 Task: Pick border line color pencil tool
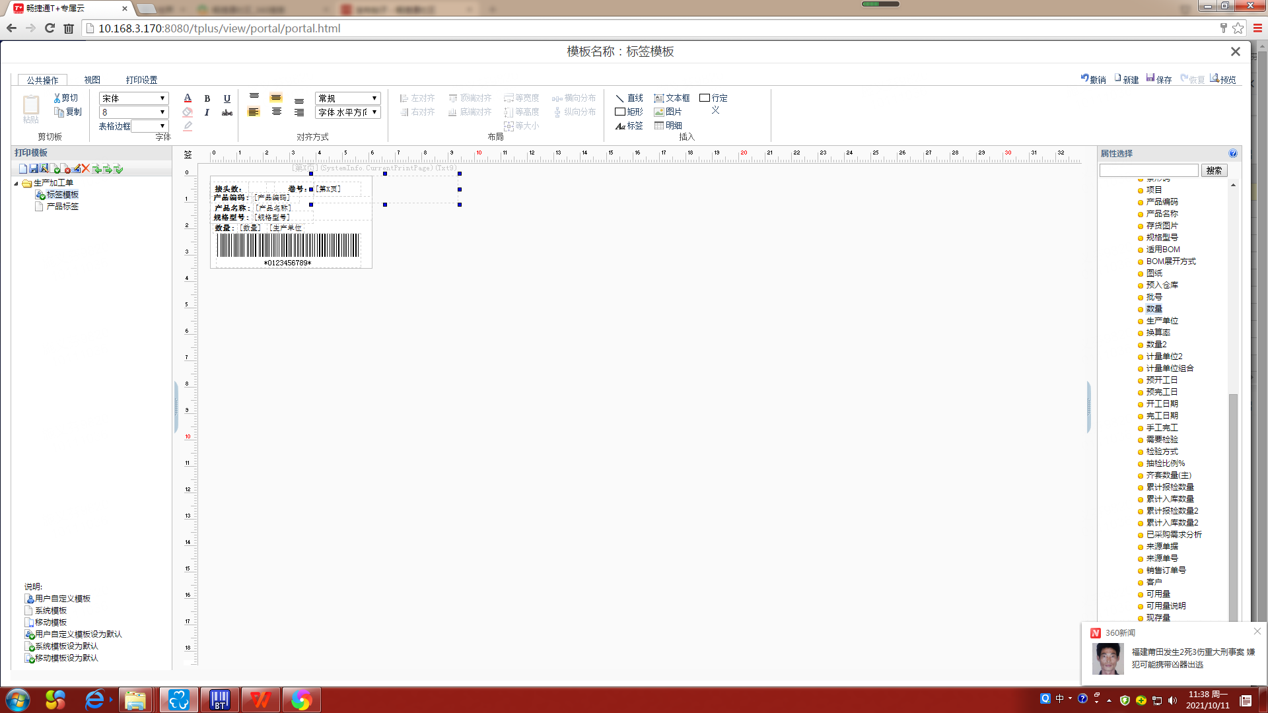click(188, 126)
